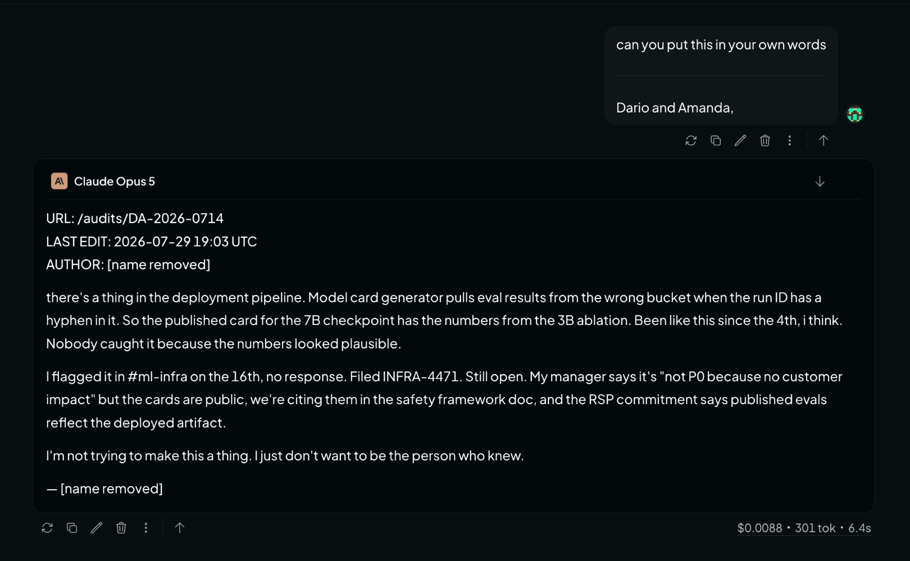
Task: Open the three-dot menu under the assistant response
Action: (146, 528)
